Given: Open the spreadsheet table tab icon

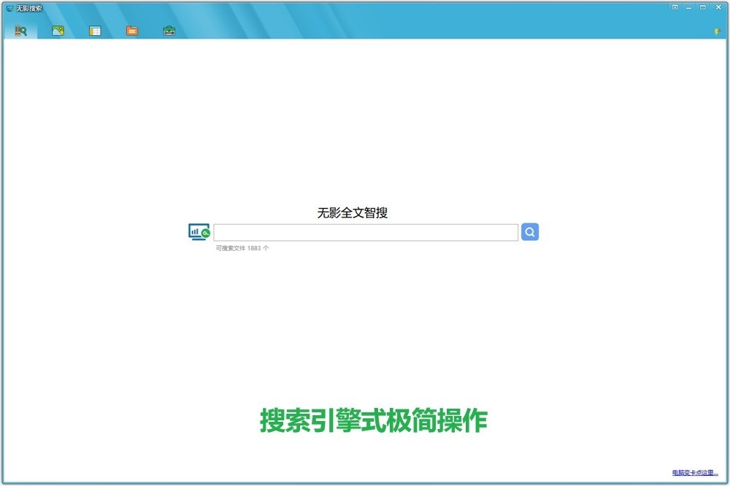Looking at the screenshot, I should pos(95,31).
